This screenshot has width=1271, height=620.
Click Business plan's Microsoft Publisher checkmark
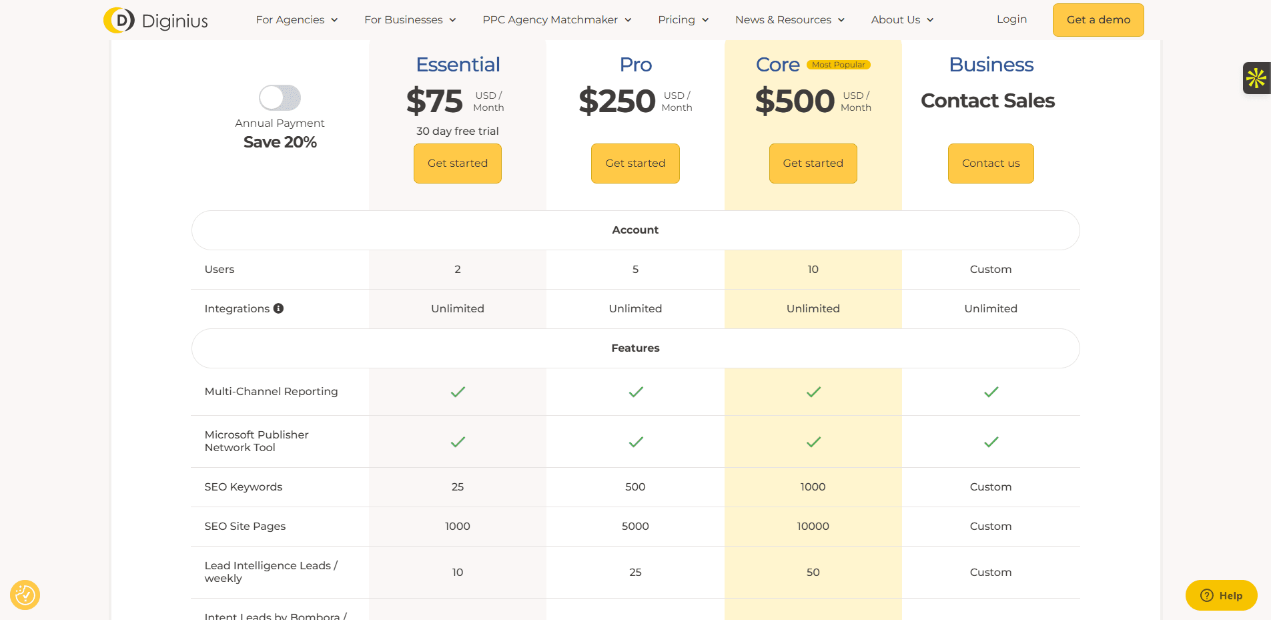pos(991,442)
